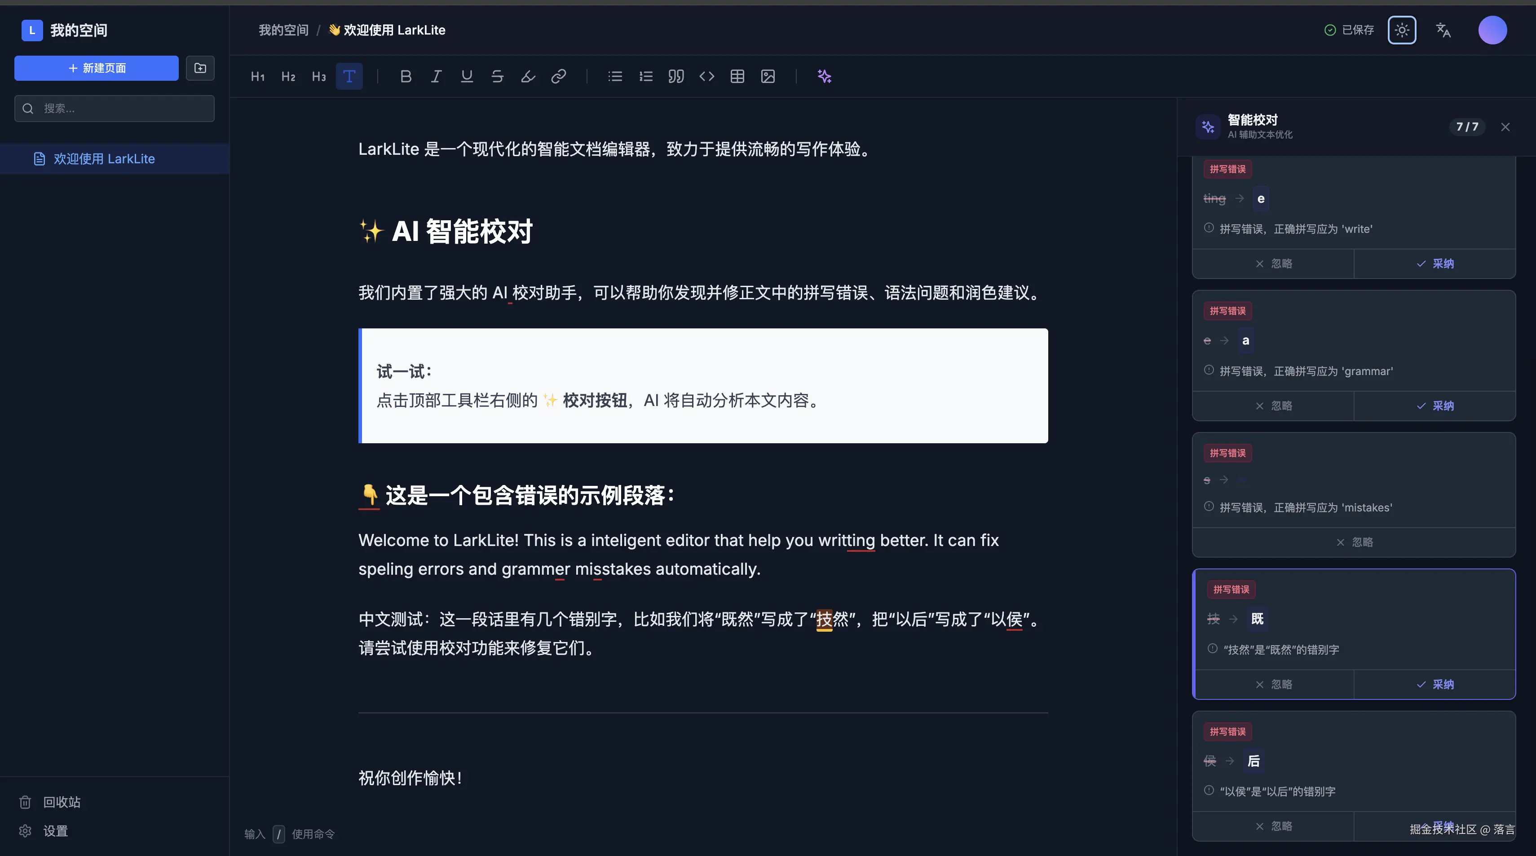Insert a table
The width and height of the screenshot is (1536, 856).
pyautogui.click(x=737, y=76)
